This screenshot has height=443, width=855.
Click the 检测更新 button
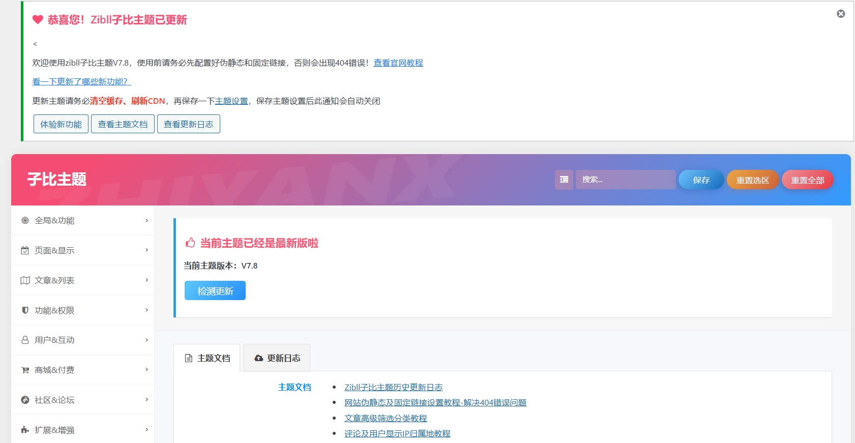point(215,291)
